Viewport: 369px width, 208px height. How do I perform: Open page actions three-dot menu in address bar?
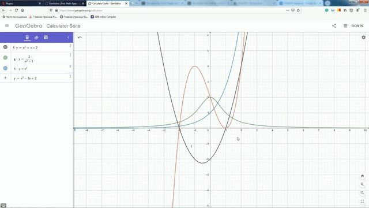(x=287, y=10)
